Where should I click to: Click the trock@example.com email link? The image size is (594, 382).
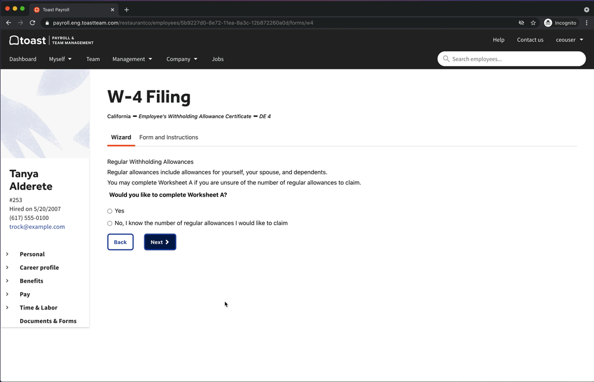pos(37,227)
